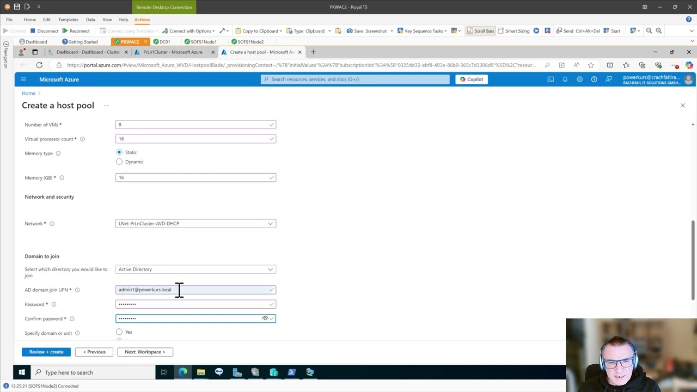The height and width of the screenshot is (392, 697).
Task: Click Next: Workspace button
Action: point(145,352)
